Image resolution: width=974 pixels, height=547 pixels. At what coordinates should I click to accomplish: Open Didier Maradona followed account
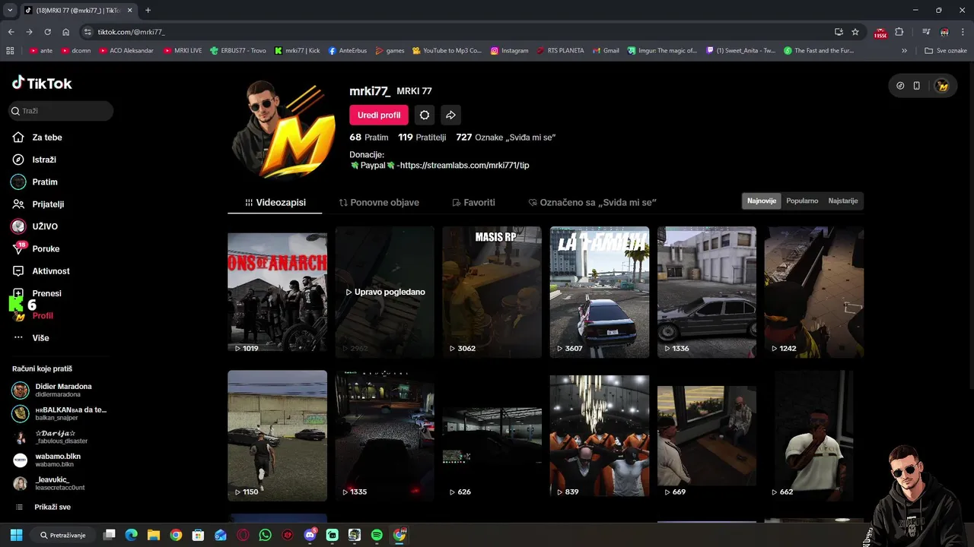[x=61, y=390]
